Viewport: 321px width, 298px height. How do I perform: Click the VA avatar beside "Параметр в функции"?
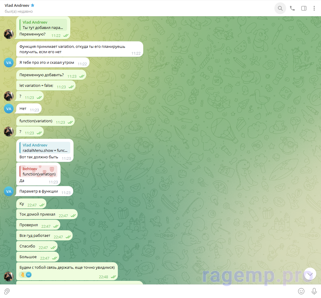(9, 191)
